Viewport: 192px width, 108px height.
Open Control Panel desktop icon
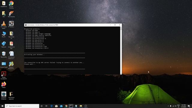pyautogui.click(x=4, y=65)
